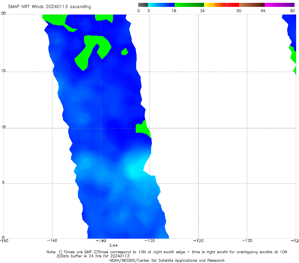The width and height of the screenshot is (299, 263).
Task: Click the green patch at the swath edge near 10N
Action: pyautogui.click(x=143, y=129)
